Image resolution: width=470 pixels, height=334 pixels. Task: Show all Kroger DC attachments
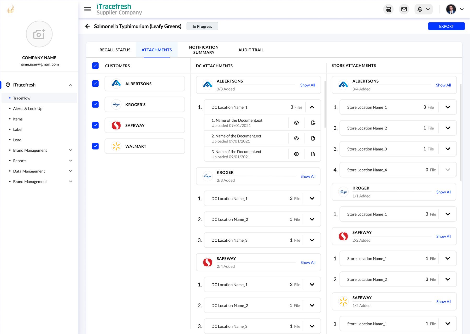[308, 176]
